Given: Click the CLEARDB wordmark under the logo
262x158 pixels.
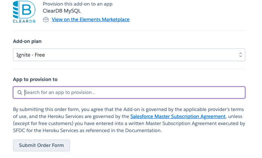Looking at the screenshot, I should [x=24, y=21].
